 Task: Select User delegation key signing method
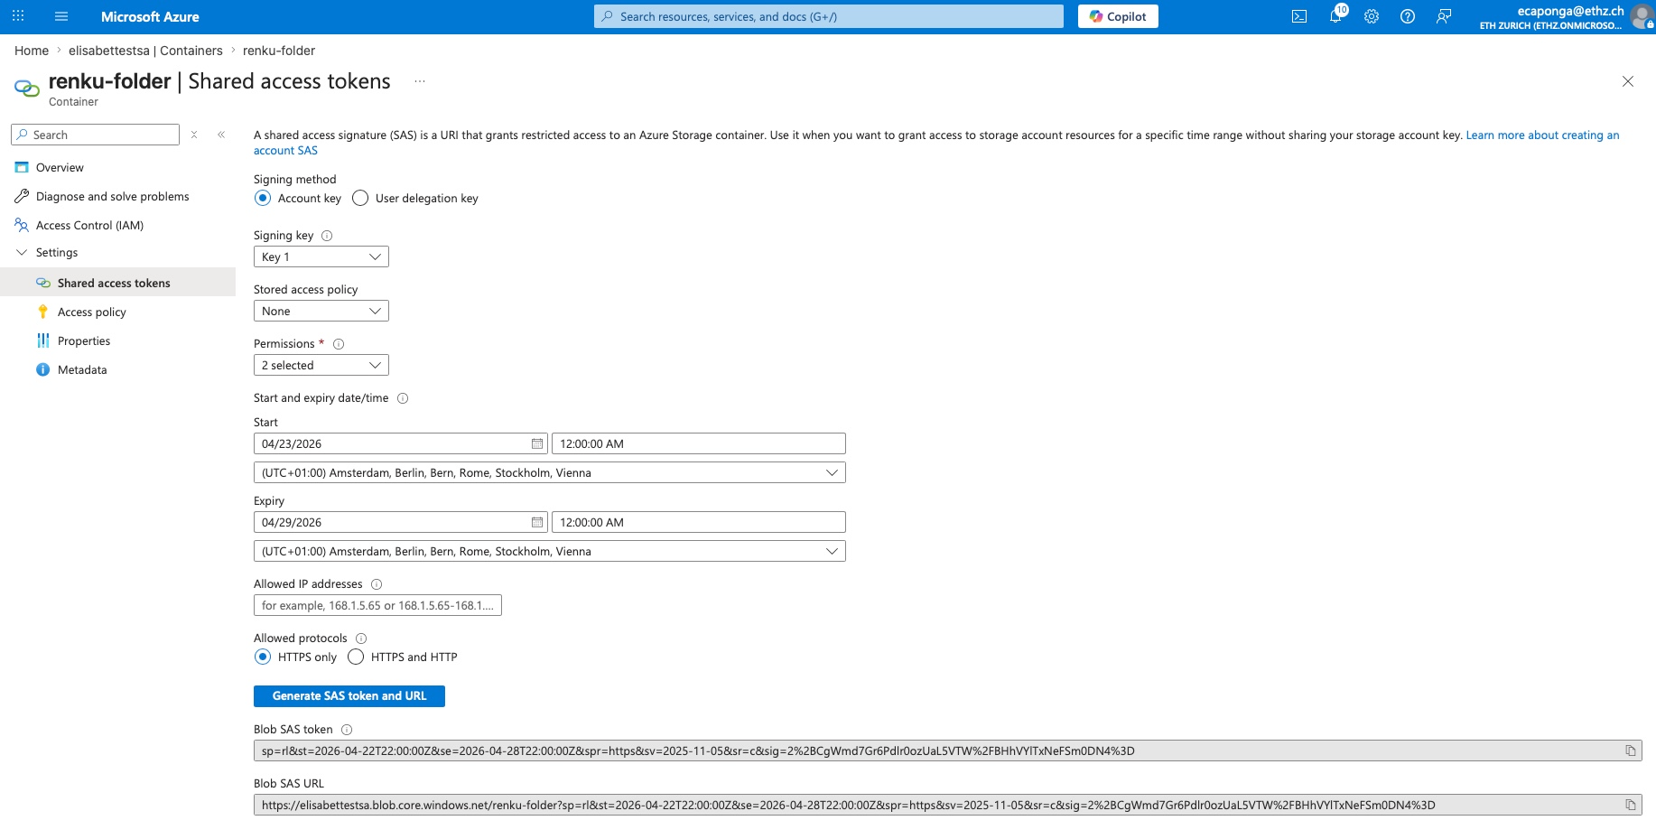point(360,198)
